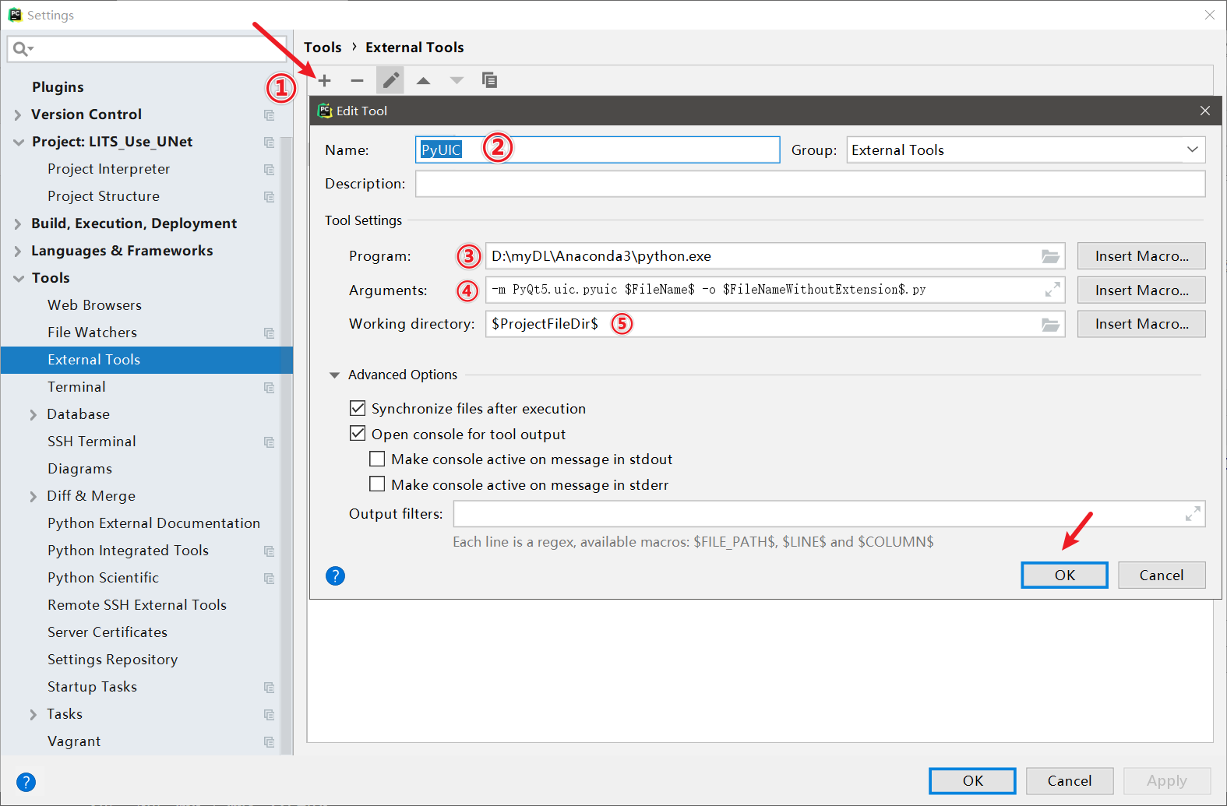Insert Macro for the Arguments field
The width and height of the screenshot is (1227, 806).
pos(1141,290)
